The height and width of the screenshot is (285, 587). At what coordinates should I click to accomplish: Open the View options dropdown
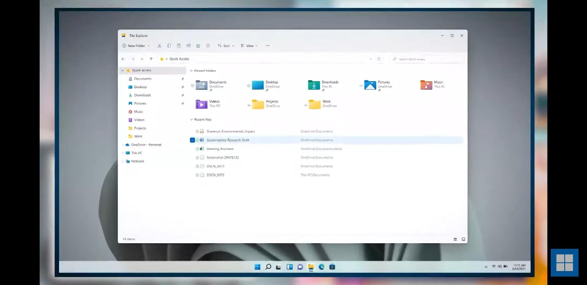pyautogui.click(x=249, y=45)
